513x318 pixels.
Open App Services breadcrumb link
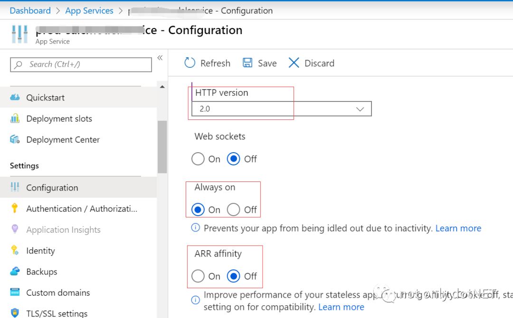(89, 10)
